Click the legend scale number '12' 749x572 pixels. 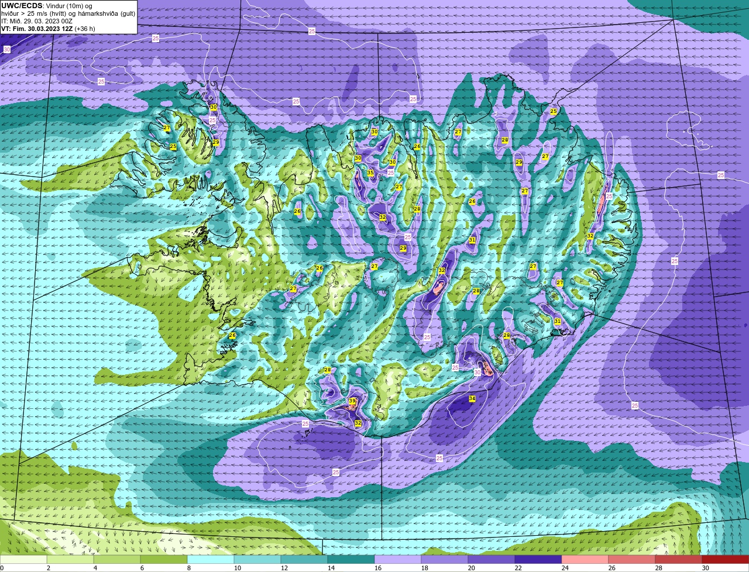[284, 568]
